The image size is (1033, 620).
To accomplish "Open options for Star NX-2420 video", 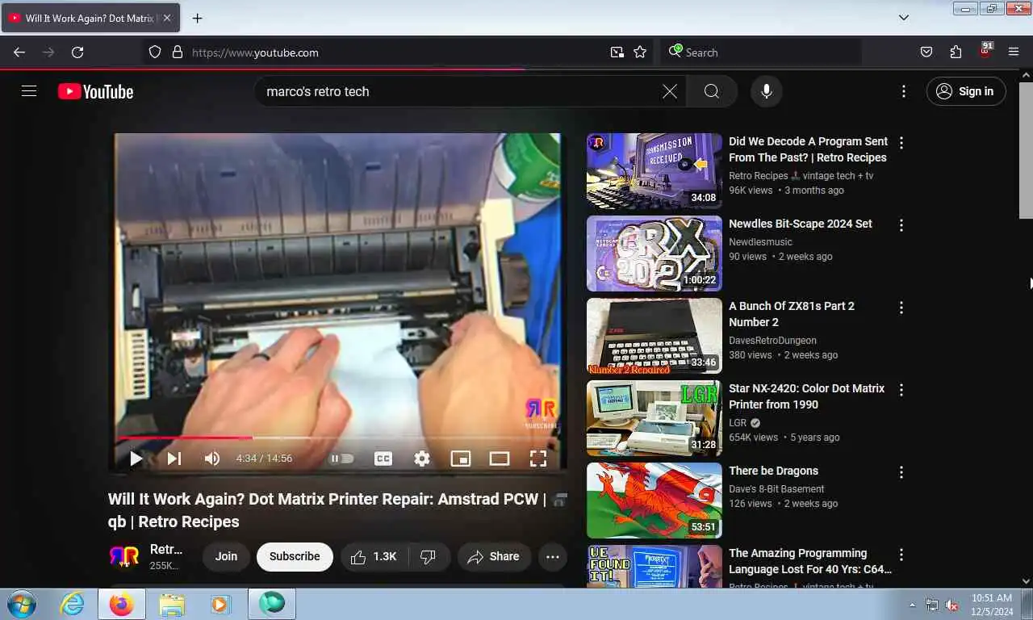I will click(x=901, y=390).
